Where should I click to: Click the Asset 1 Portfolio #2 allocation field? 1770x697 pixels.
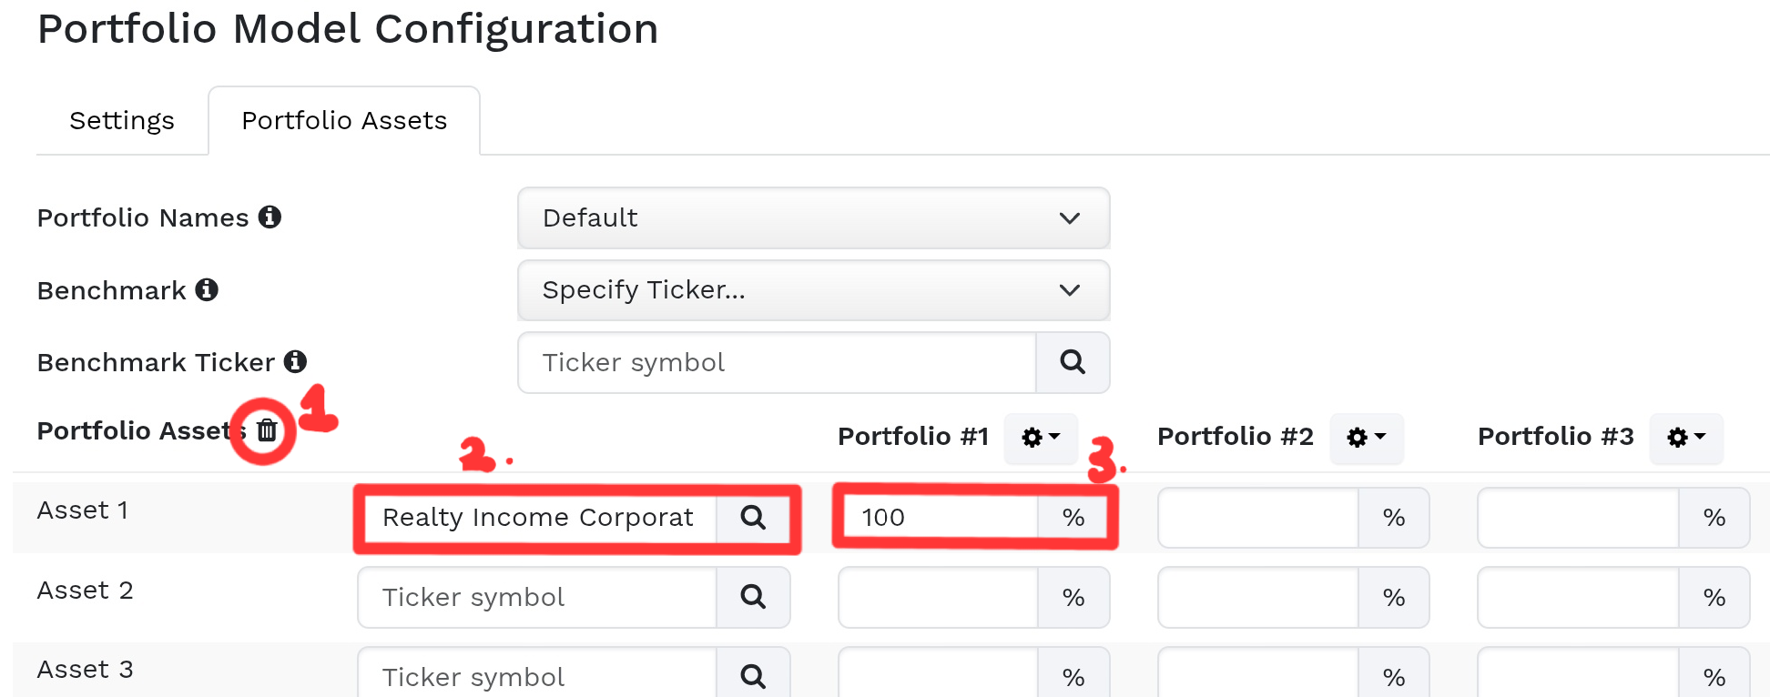1258,517
